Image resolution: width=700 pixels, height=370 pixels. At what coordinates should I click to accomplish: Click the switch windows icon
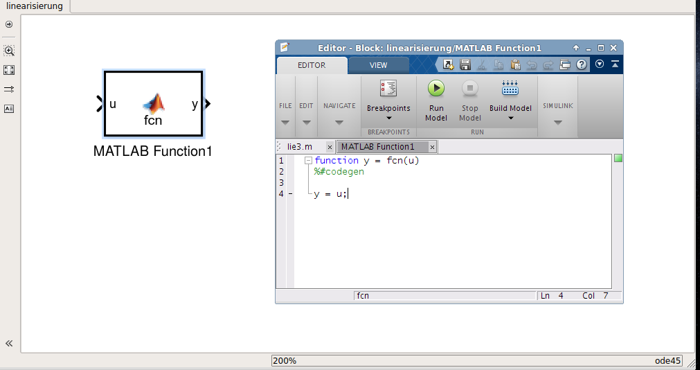pos(565,65)
